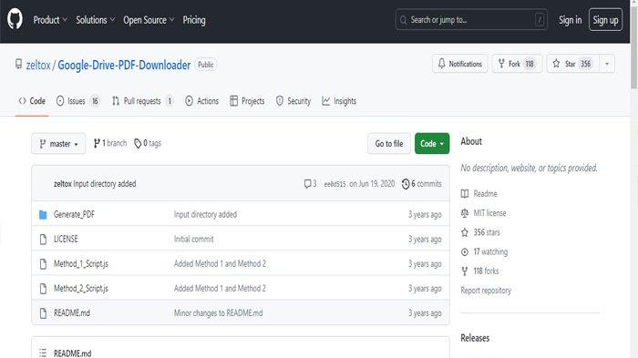638x358 pixels.
Task: Click the Generate_PDF folder icon
Action: pos(43,214)
